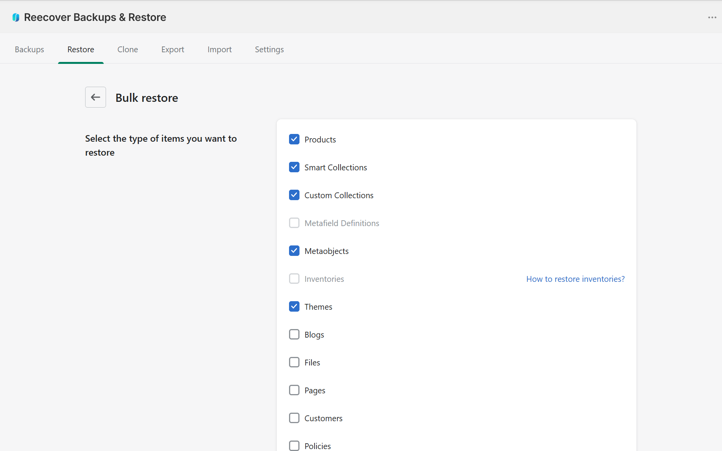Go to the Export tab
The height and width of the screenshot is (451, 722).
pyautogui.click(x=173, y=50)
